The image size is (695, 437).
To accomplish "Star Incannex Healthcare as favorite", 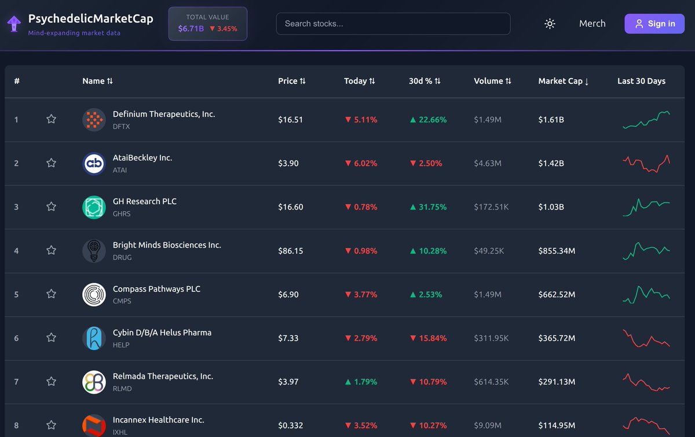I will pyautogui.click(x=51, y=425).
